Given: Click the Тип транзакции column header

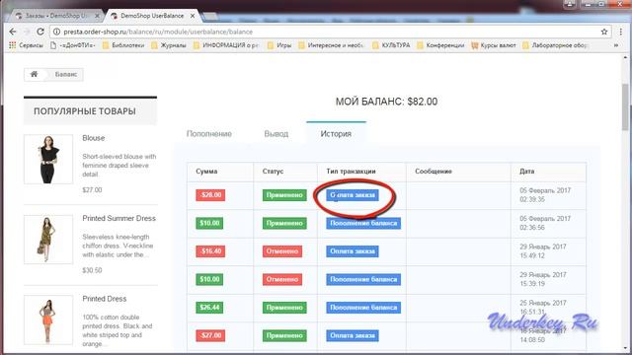Looking at the screenshot, I should coord(351,171).
